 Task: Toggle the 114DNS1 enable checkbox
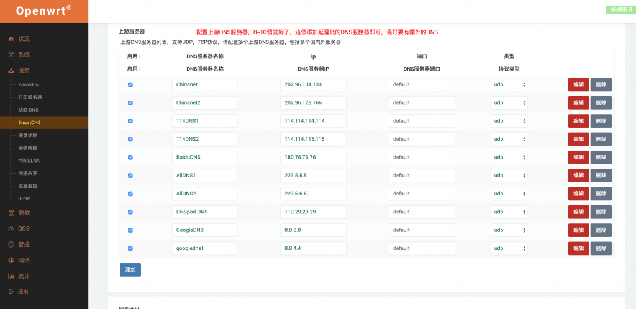tap(130, 121)
